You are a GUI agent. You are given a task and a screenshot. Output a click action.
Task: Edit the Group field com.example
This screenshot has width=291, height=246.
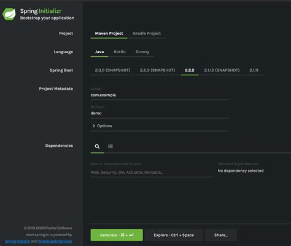(160, 95)
